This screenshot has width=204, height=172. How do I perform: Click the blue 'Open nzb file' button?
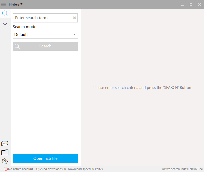pos(45,158)
